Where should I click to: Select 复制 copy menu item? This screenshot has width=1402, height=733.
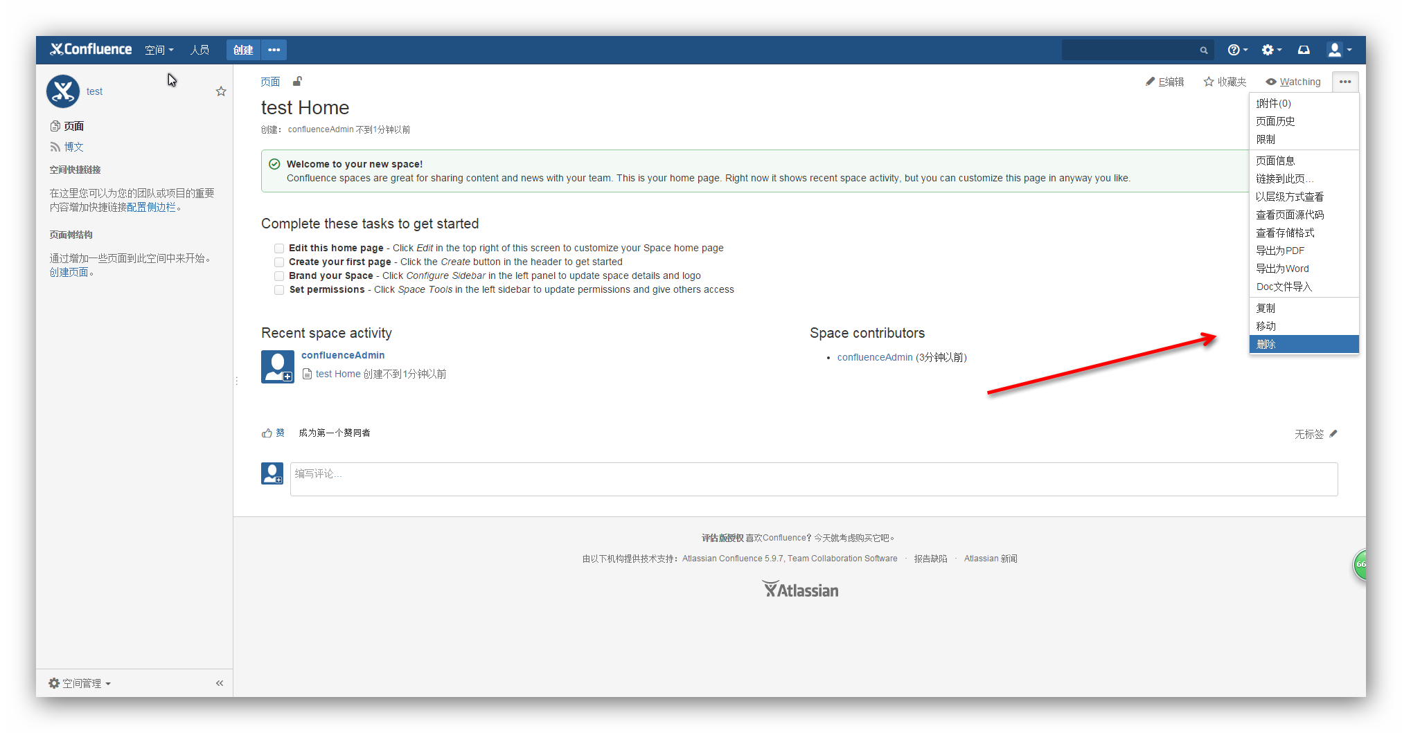point(1304,308)
